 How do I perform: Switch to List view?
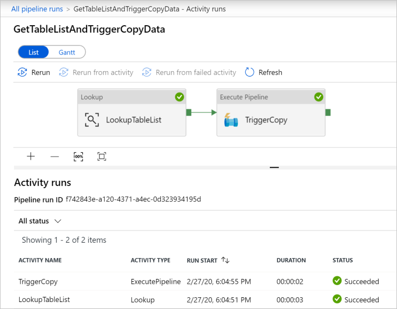[x=33, y=52]
